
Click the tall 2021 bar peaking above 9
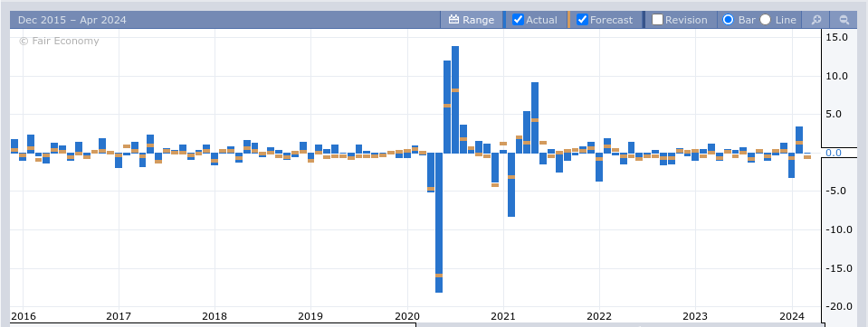(x=535, y=117)
